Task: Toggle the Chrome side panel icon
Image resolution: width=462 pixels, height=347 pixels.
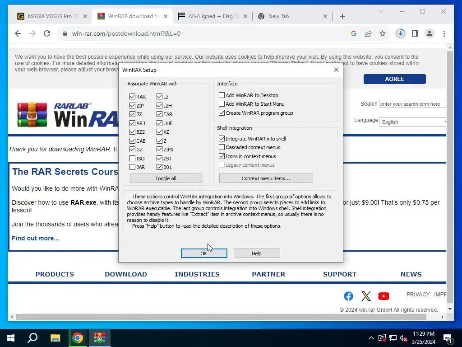Action: (x=415, y=33)
